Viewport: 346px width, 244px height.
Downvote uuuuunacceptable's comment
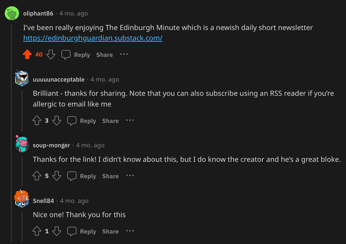click(x=57, y=121)
